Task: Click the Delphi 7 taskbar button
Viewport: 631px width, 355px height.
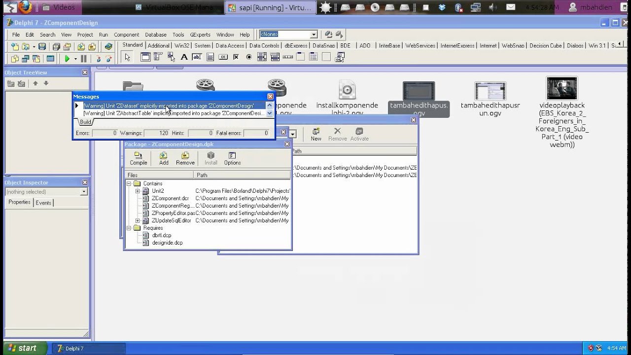Action: click(x=89, y=348)
